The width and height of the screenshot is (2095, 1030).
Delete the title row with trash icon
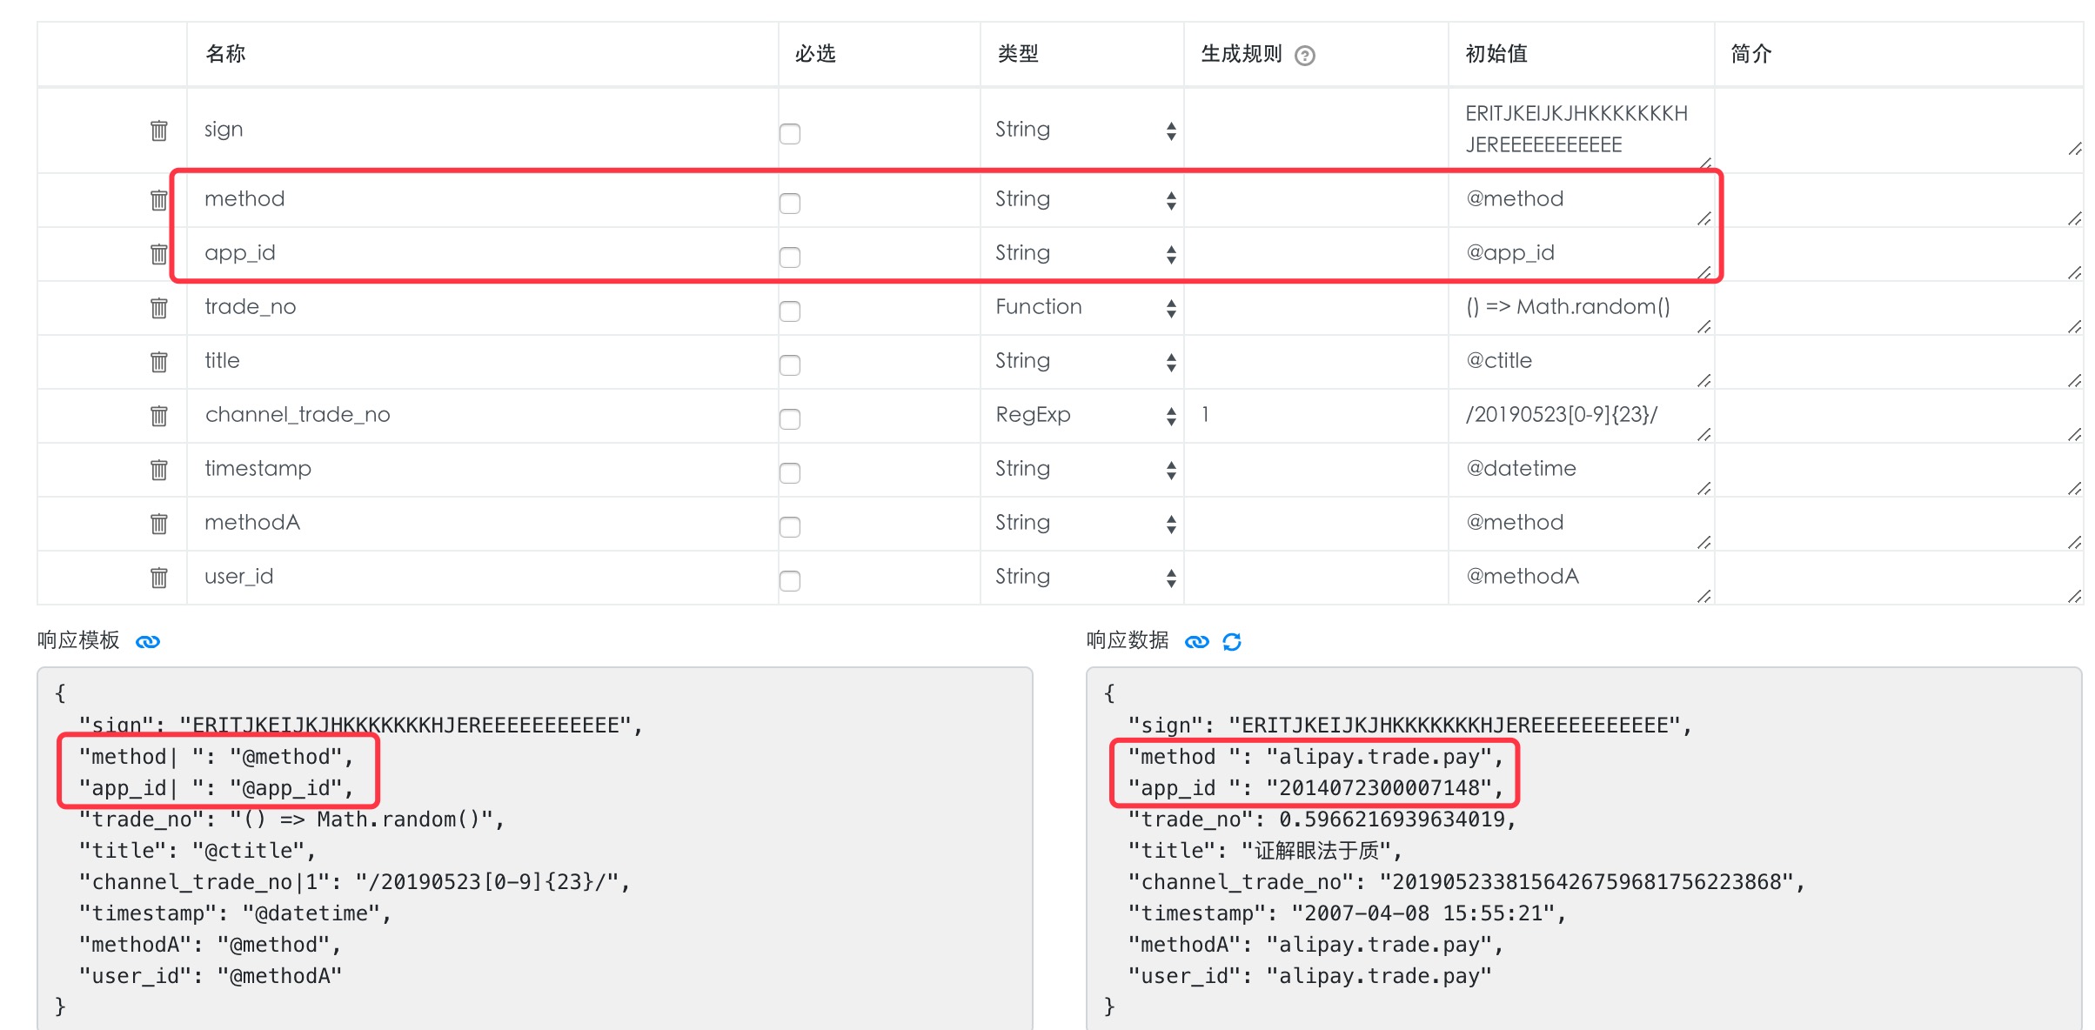tap(158, 362)
